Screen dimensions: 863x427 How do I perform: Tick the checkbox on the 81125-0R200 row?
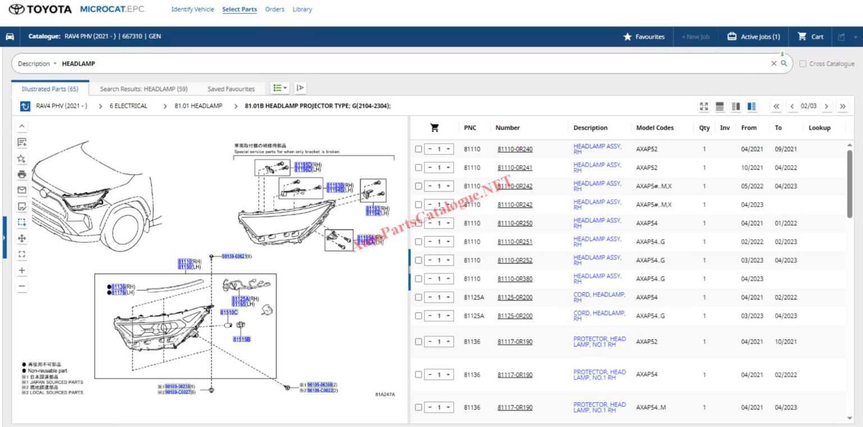[418, 297]
